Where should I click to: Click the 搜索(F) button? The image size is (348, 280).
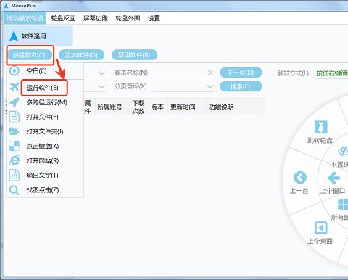pyautogui.click(x=241, y=86)
